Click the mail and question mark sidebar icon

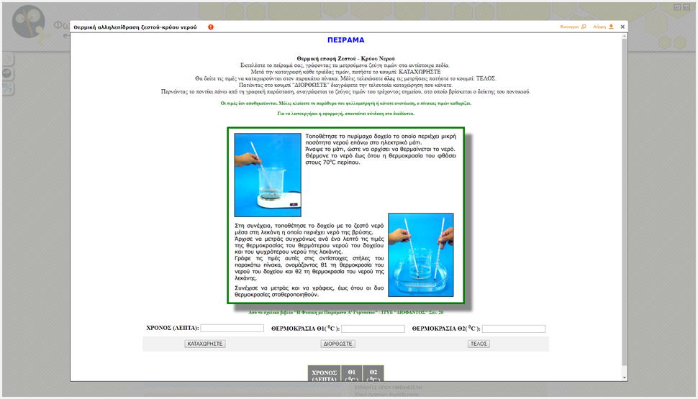[8, 88]
